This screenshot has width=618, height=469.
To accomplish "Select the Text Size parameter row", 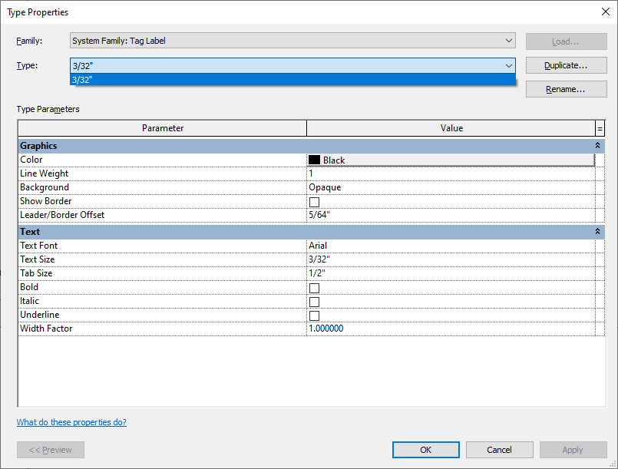I will [154, 259].
